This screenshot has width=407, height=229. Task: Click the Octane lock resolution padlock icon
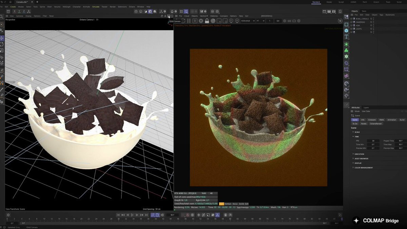(x=207, y=21)
